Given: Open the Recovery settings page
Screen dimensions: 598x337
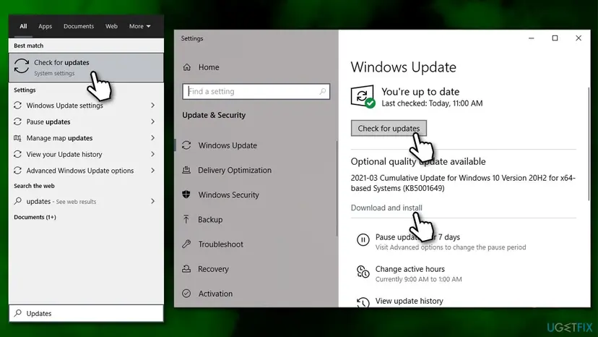Looking at the screenshot, I should (213, 269).
